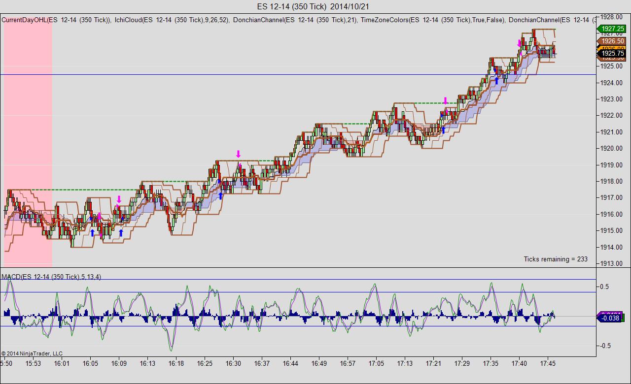The width and height of the screenshot is (631, 384).
Task: Click the 16:09 time axis label
Action: pos(119,363)
